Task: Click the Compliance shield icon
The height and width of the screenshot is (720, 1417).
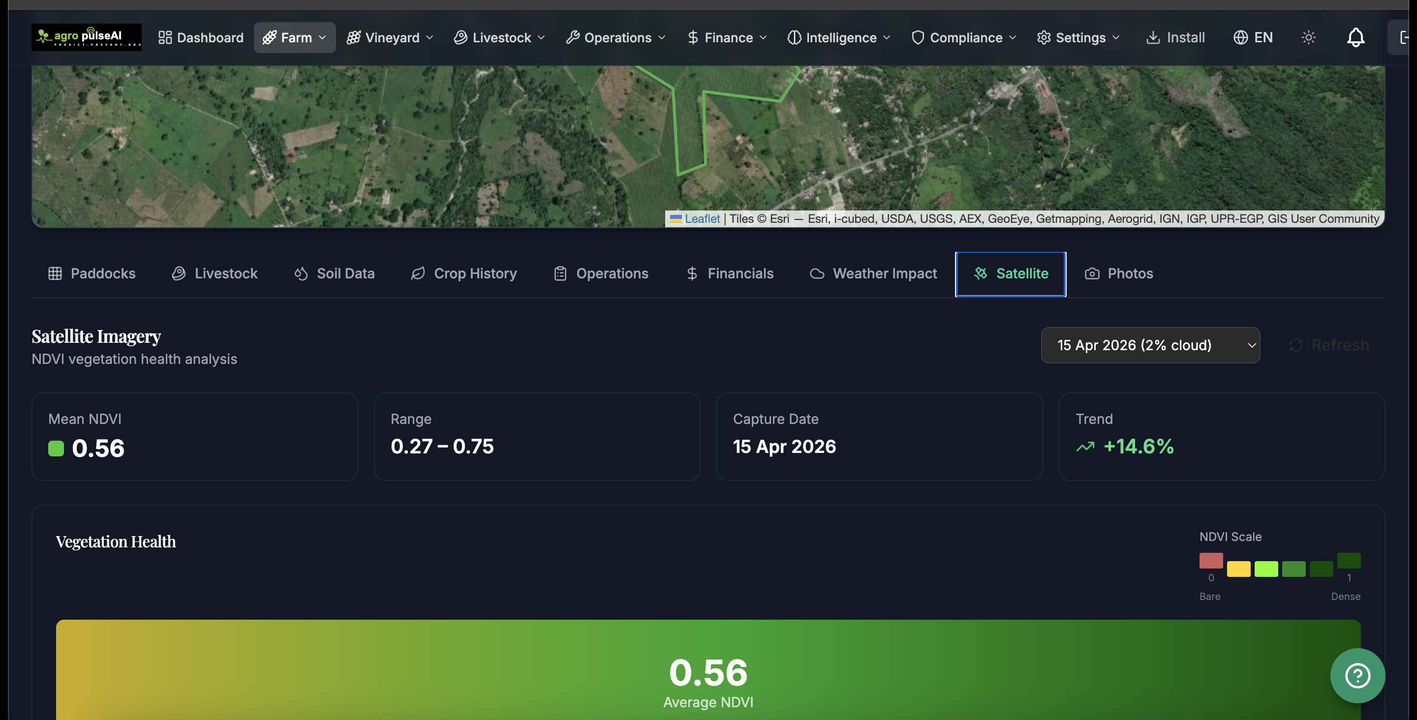Action: click(918, 37)
